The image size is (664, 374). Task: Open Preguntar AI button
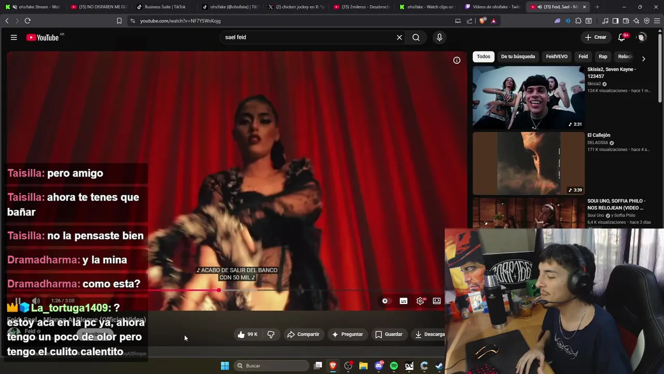(347, 335)
